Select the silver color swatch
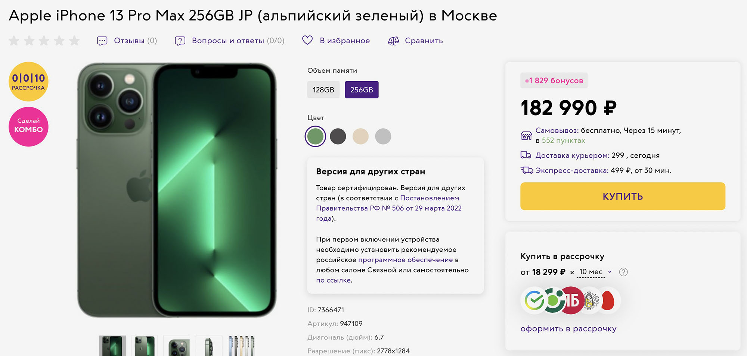 383,136
